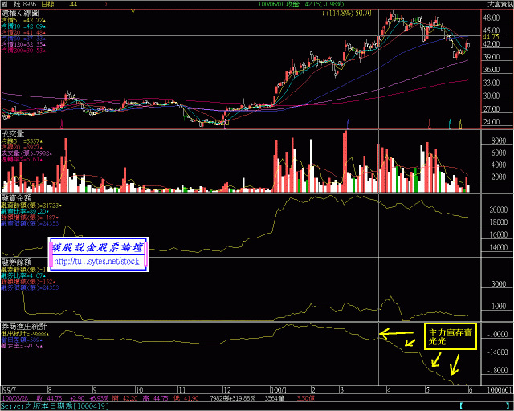
Task: Select the 鎖定率=-97.9 readout
Action: point(22,346)
